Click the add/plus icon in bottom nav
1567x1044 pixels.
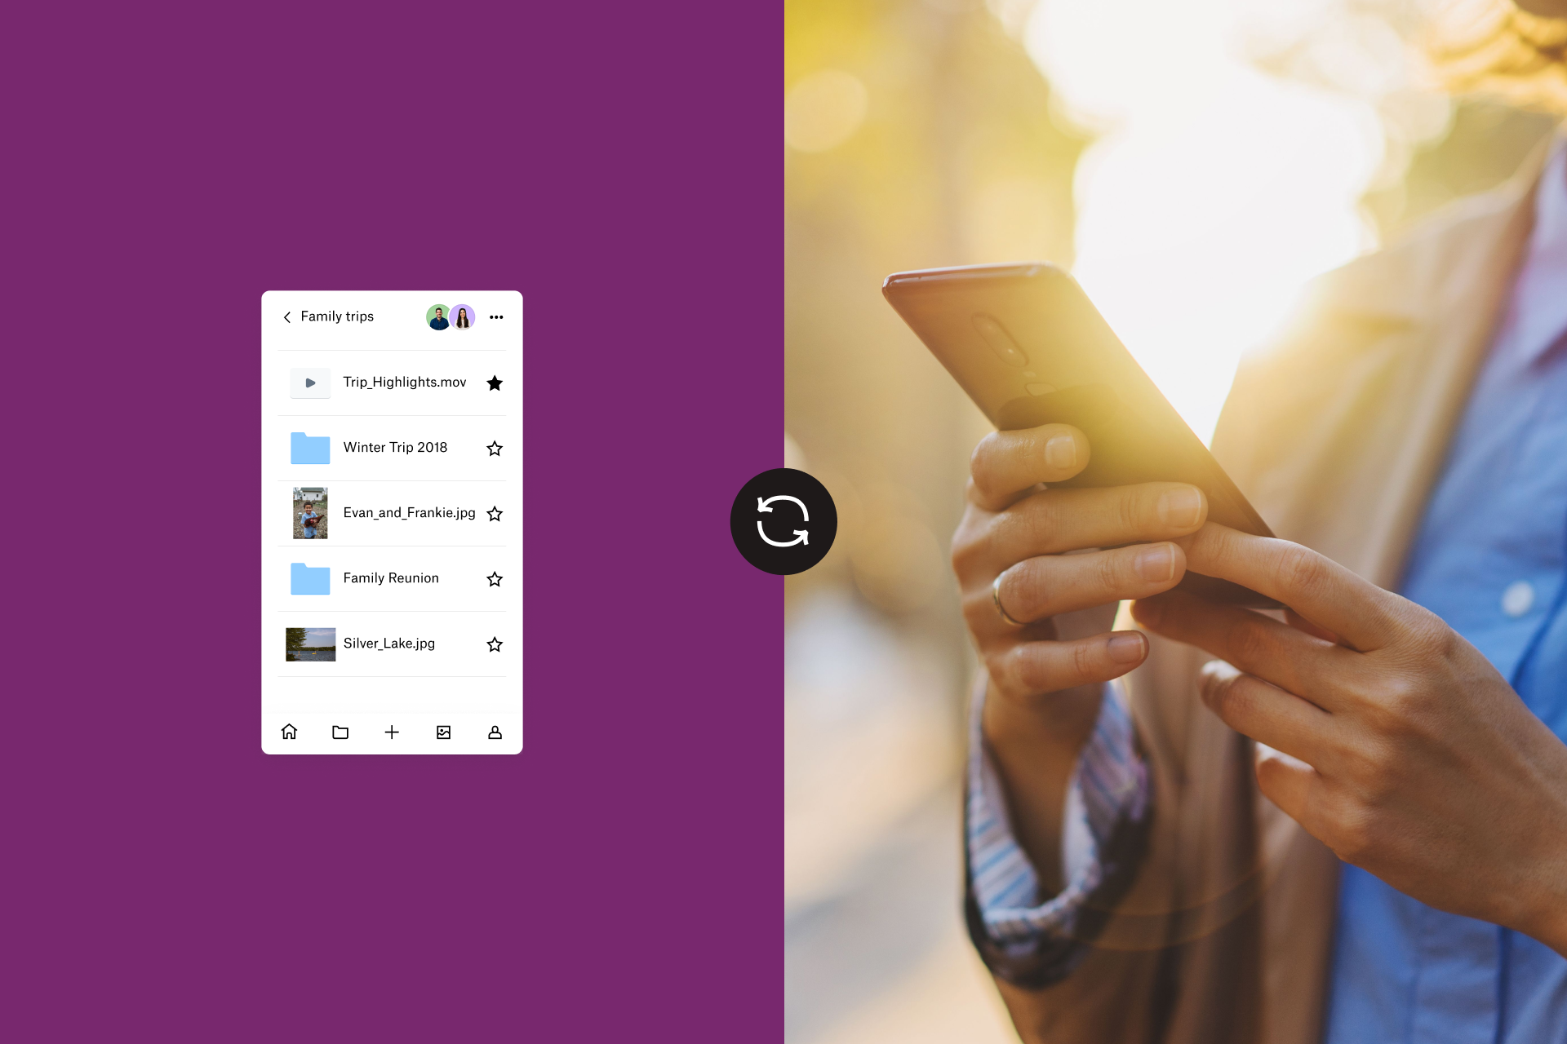point(392,732)
